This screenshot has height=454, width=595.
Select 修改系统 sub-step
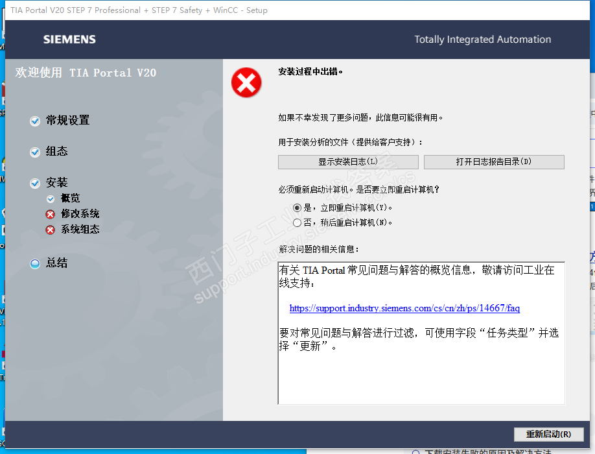click(80, 214)
